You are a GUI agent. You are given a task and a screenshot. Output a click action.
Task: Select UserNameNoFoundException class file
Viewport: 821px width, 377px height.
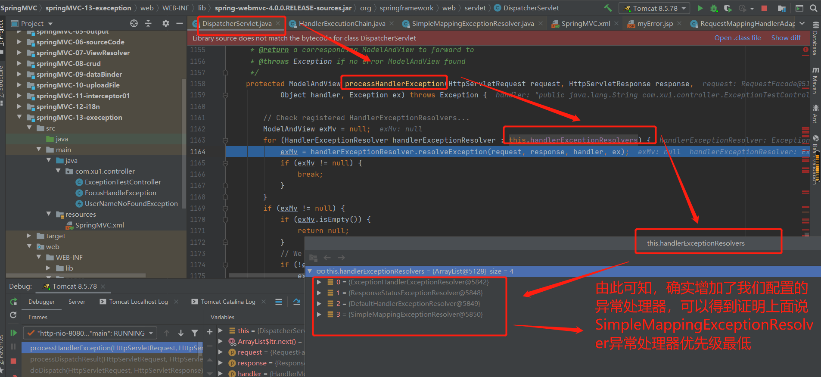coord(131,203)
